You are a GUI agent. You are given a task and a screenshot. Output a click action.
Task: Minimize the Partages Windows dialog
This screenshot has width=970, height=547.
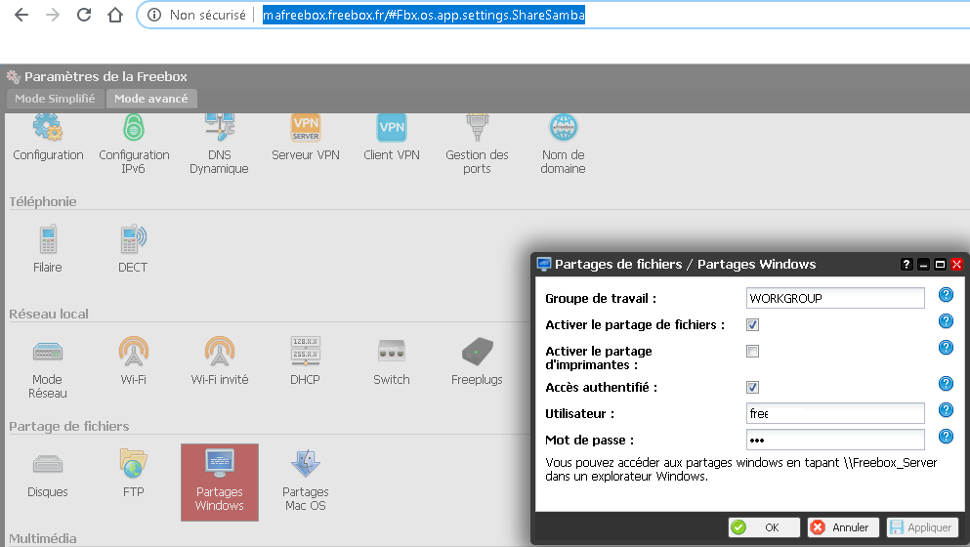pyautogui.click(x=923, y=264)
